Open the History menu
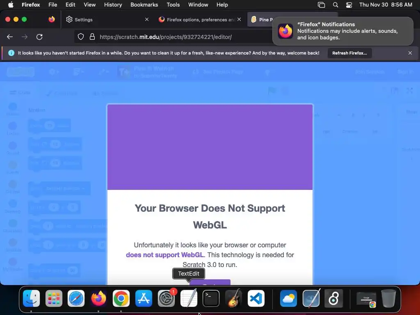420x315 pixels. pyautogui.click(x=113, y=5)
